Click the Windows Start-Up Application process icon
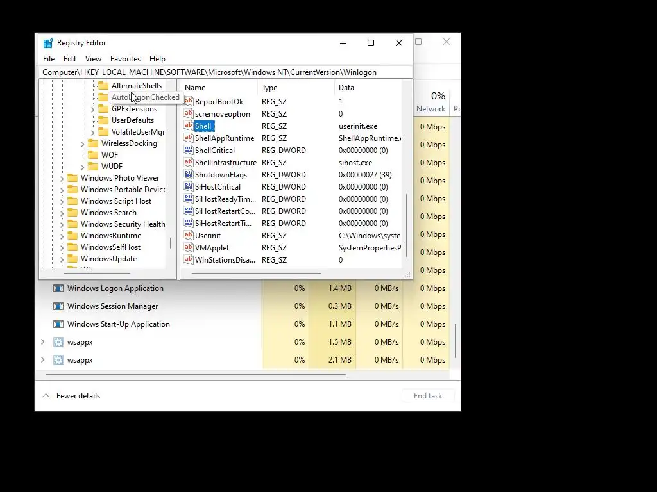657x492 pixels. (x=58, y=324)
